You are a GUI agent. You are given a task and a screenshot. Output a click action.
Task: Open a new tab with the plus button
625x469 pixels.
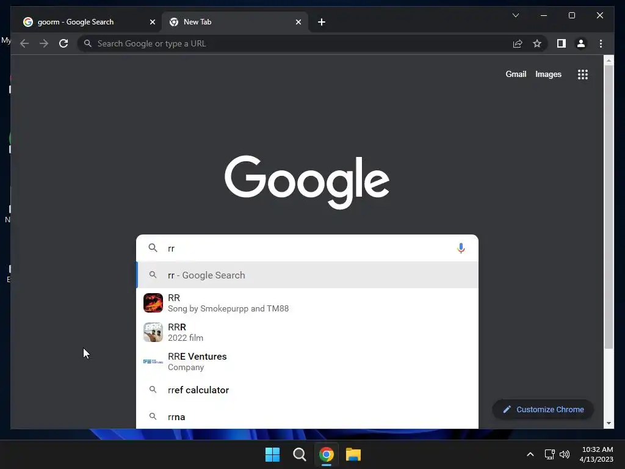pyautogui.click(x=322, y=22)
